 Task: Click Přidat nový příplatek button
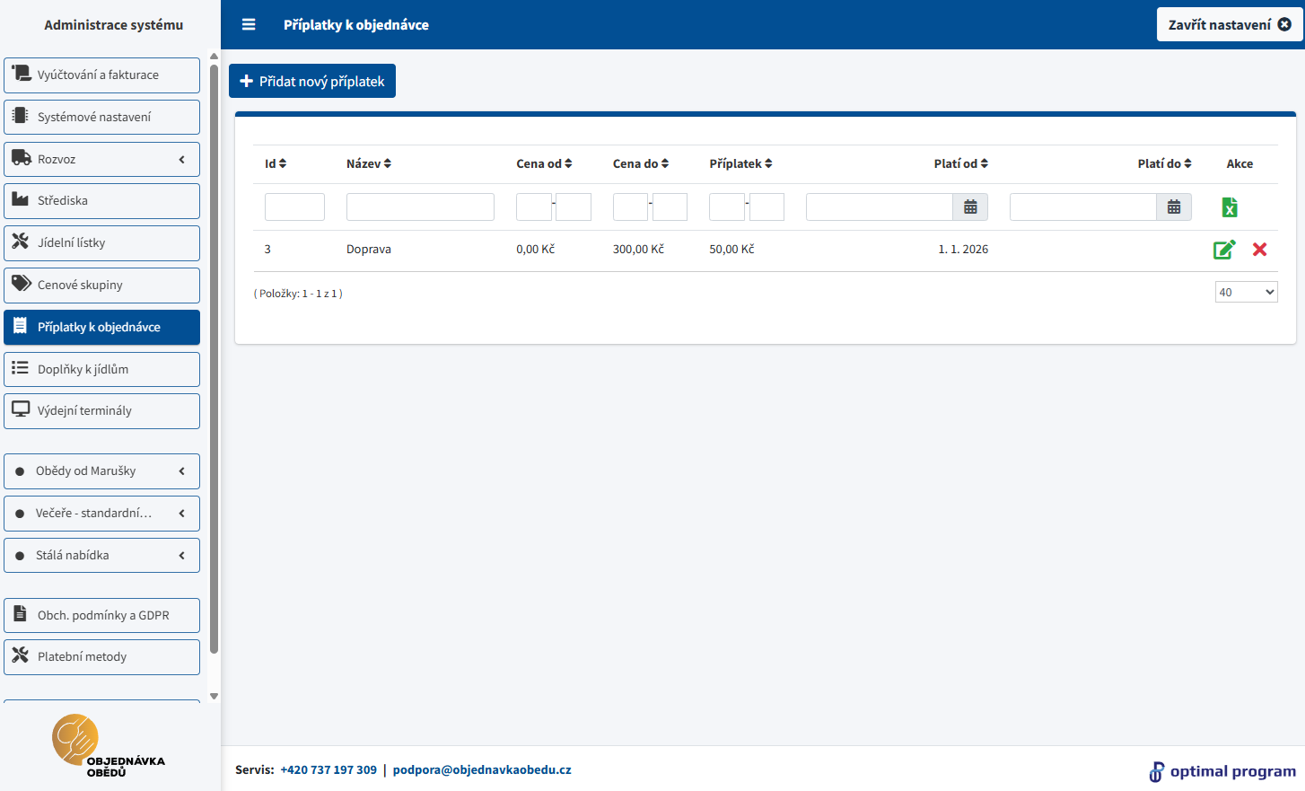click(x=312, y=81)
